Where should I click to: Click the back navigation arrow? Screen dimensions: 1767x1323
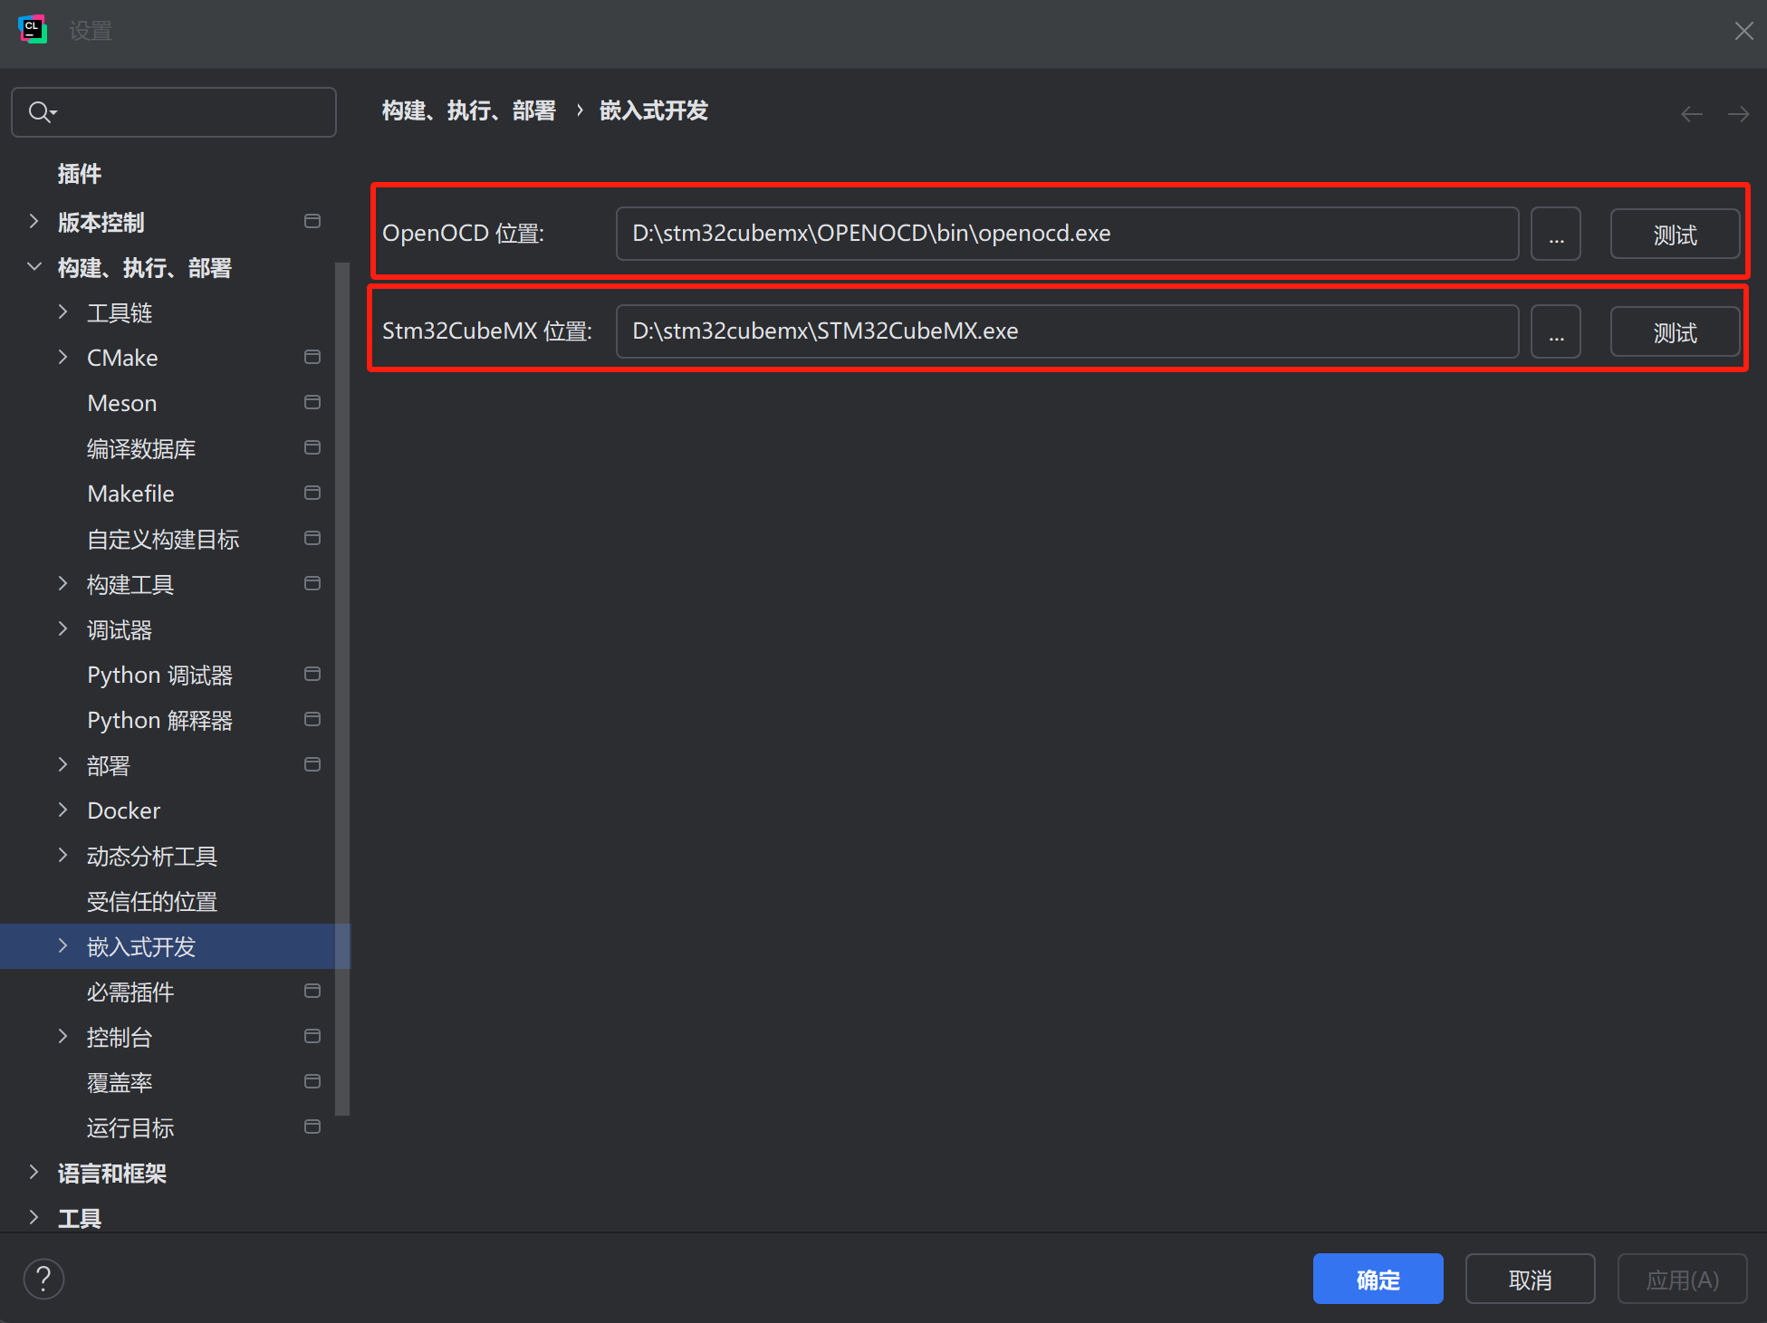coord(1691,114)
